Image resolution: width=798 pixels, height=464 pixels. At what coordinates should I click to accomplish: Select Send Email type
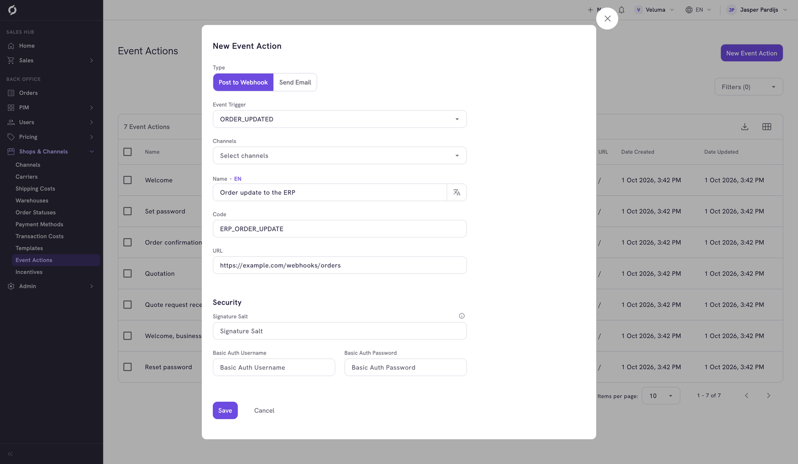(x=295, y=82)
